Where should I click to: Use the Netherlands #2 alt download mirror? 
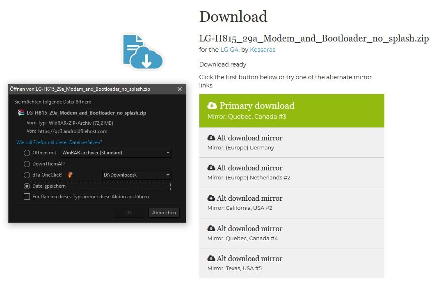pyautogui.click(x=292, y=172)
